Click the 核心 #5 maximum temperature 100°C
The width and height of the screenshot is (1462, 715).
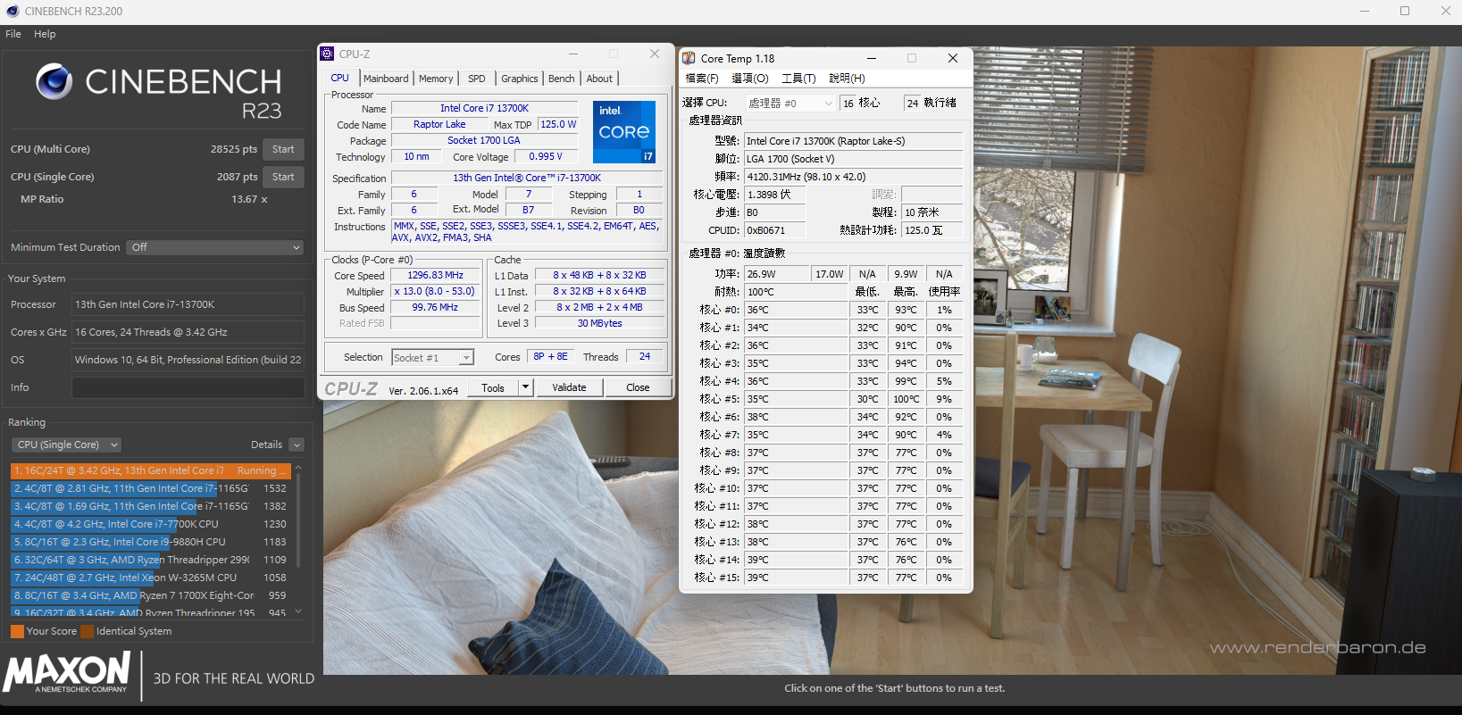[x=906, y=399]
